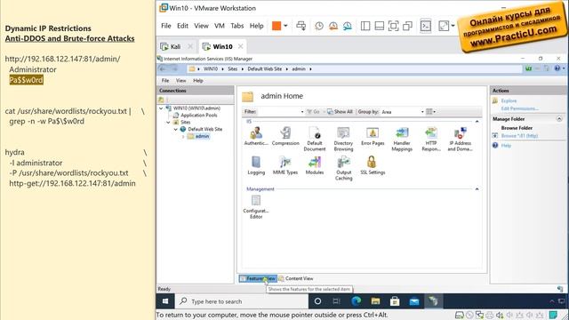This screenshot has width=569, height=320.
Task: Click the VMware revert snapshot icon
Action: click(333, 26)
